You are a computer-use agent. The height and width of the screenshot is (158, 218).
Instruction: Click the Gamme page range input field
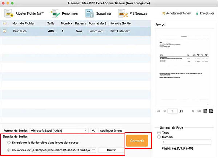coord(187,142)
